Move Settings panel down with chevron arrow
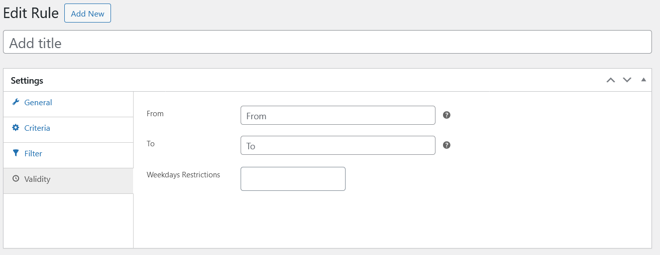660x255 pixels. point(627,80)
